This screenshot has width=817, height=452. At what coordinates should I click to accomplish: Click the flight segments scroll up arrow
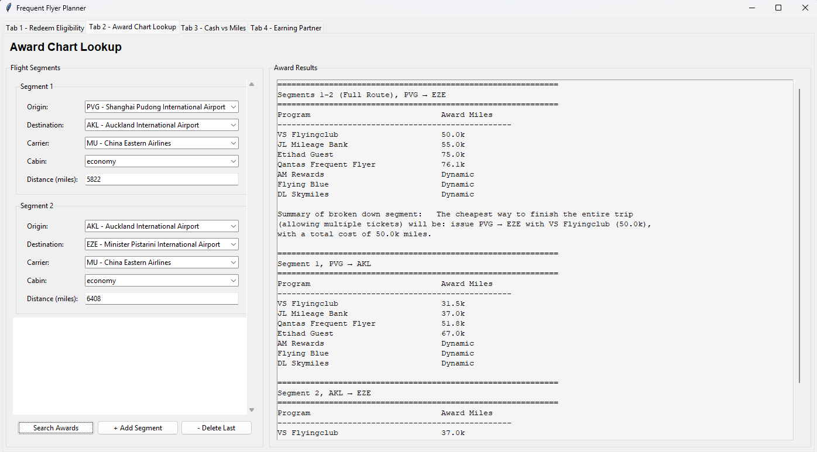(252, 85)
